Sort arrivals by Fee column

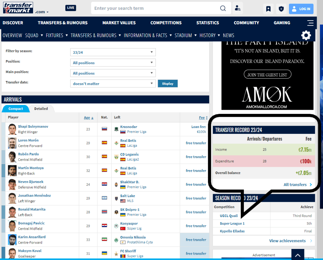(203, 118)
